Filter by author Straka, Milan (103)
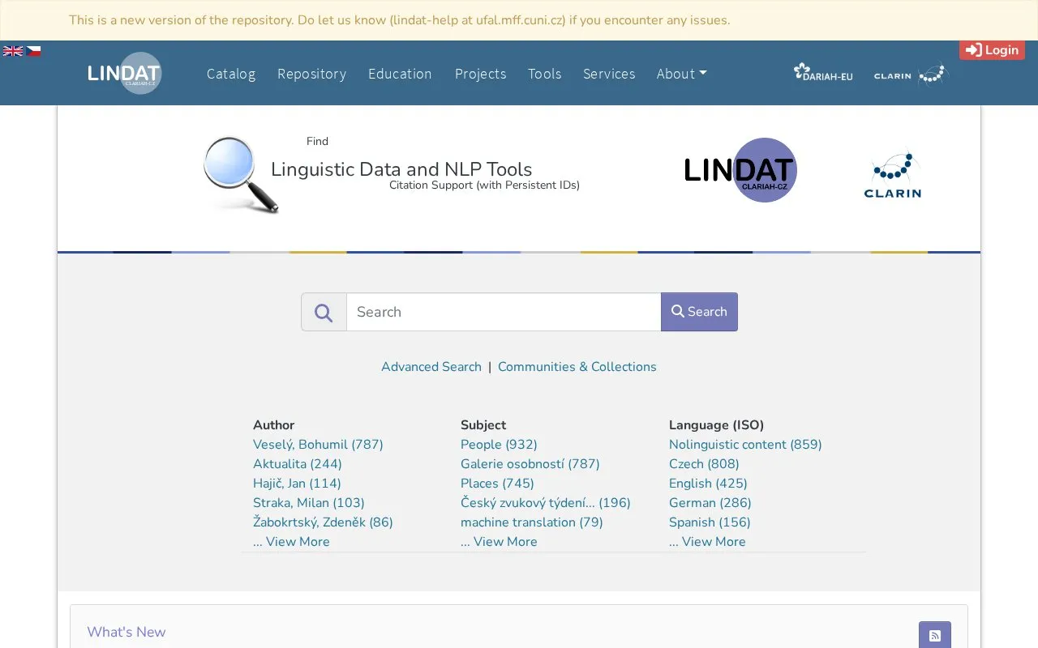This screenshot has width=1038, height=648. coord(309,503)
